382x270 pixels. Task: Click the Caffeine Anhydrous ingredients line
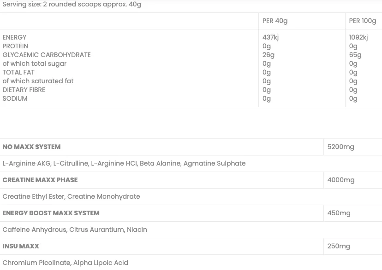75,230
